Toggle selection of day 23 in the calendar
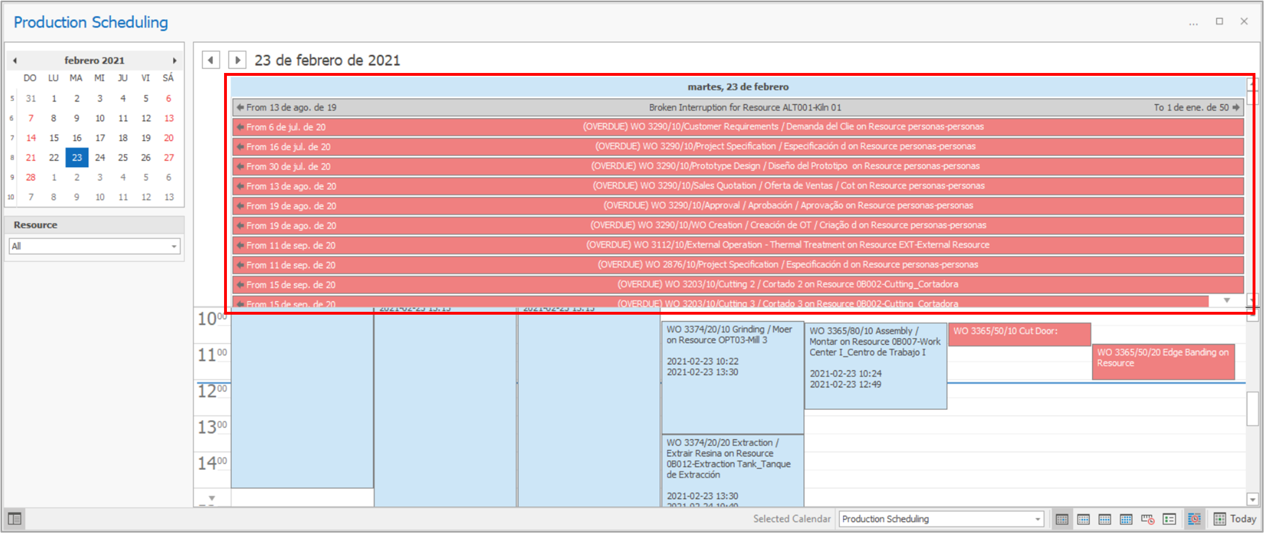The width and height of the screenshot is (1264, 533). pyautogui.click(x=76, y=157)
